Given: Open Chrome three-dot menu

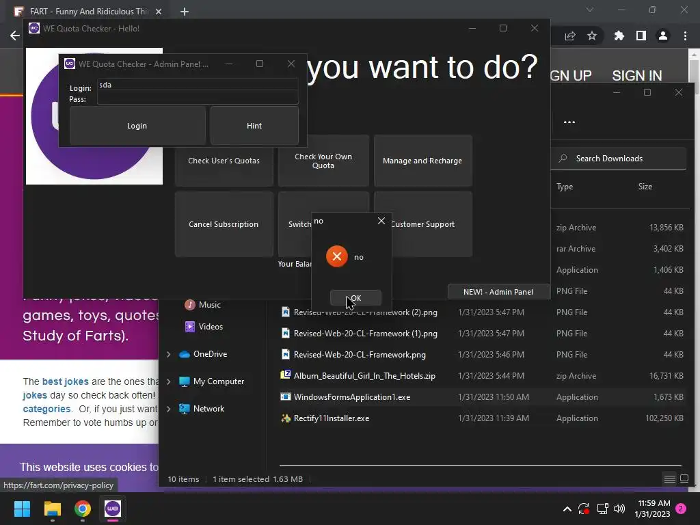Looking at the screenshot, I should tap(685, 36).
